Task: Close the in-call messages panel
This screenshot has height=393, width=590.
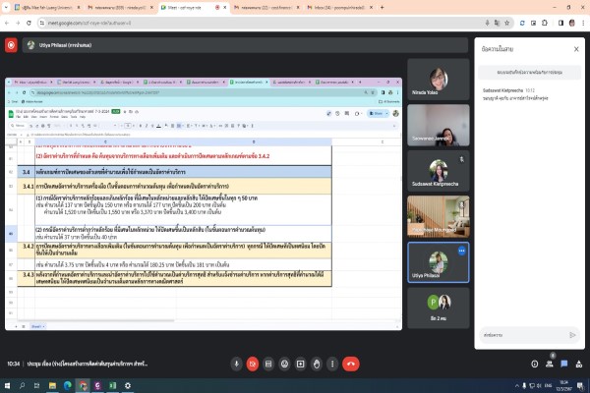Action: click(576, 49)
